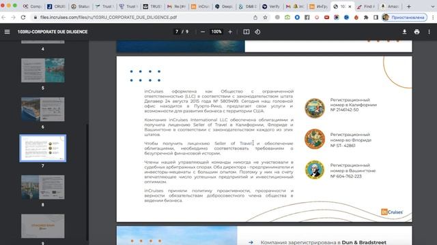Click the Washington number № 604-762-223

[346, 176]
